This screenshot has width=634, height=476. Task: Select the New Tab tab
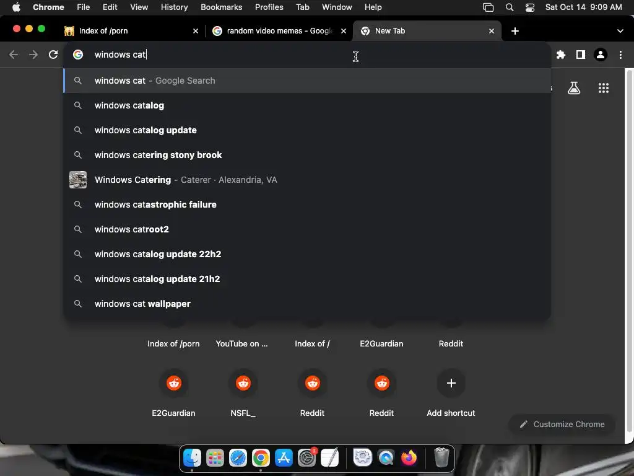tap(427, 31)
